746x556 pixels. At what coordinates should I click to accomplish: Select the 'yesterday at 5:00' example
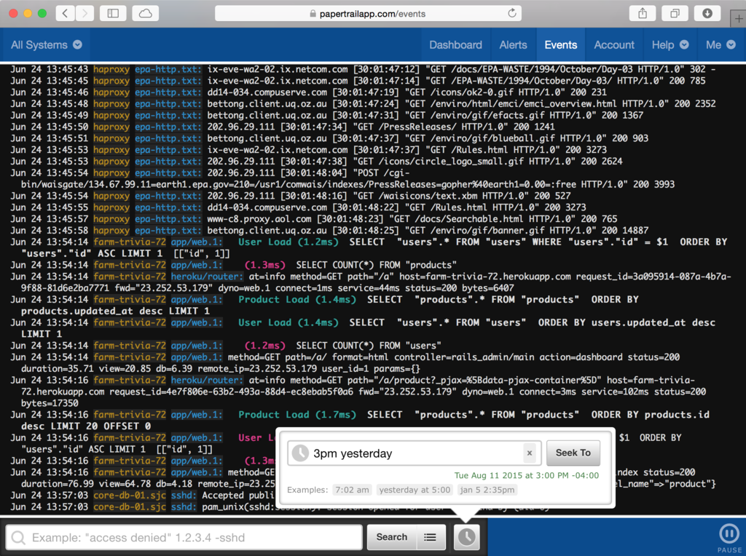415,490
